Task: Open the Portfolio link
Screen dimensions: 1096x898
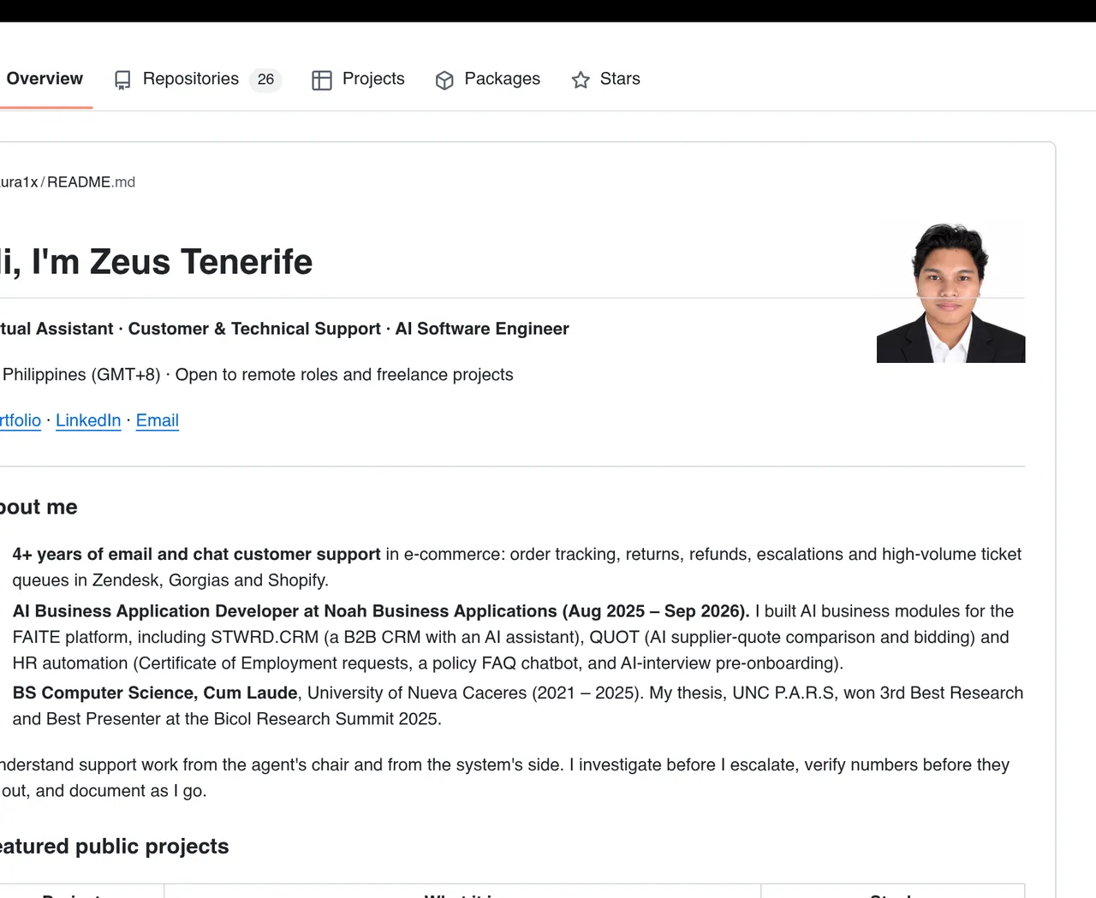Action: tap(21, 420)
